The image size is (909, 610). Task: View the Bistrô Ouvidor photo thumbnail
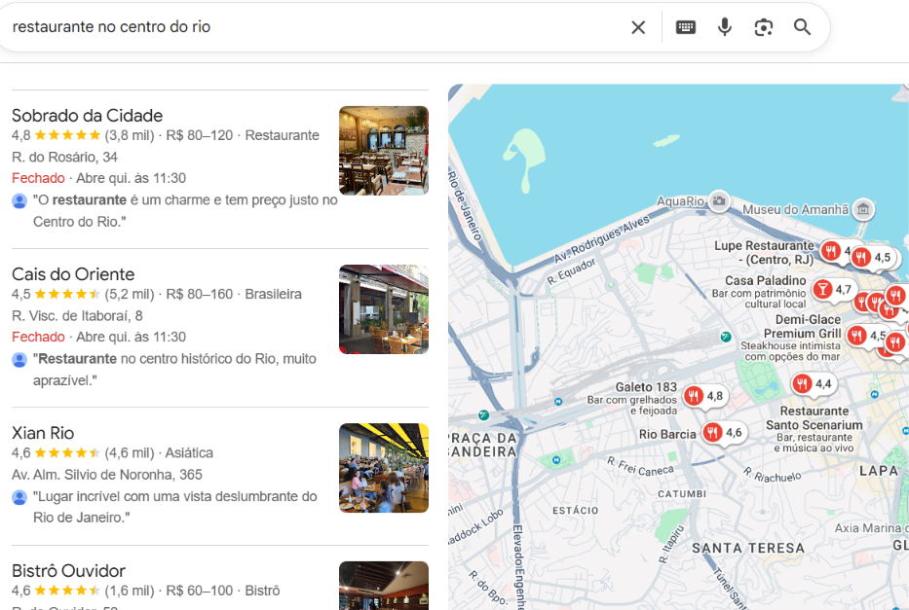384,586
